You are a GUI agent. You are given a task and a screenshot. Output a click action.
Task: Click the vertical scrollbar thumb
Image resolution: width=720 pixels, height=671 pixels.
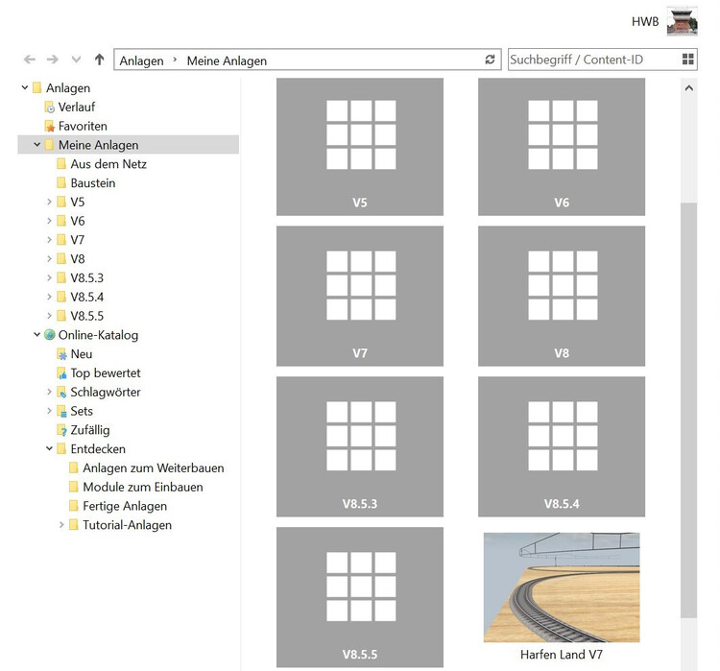click(x=688, y=410)
